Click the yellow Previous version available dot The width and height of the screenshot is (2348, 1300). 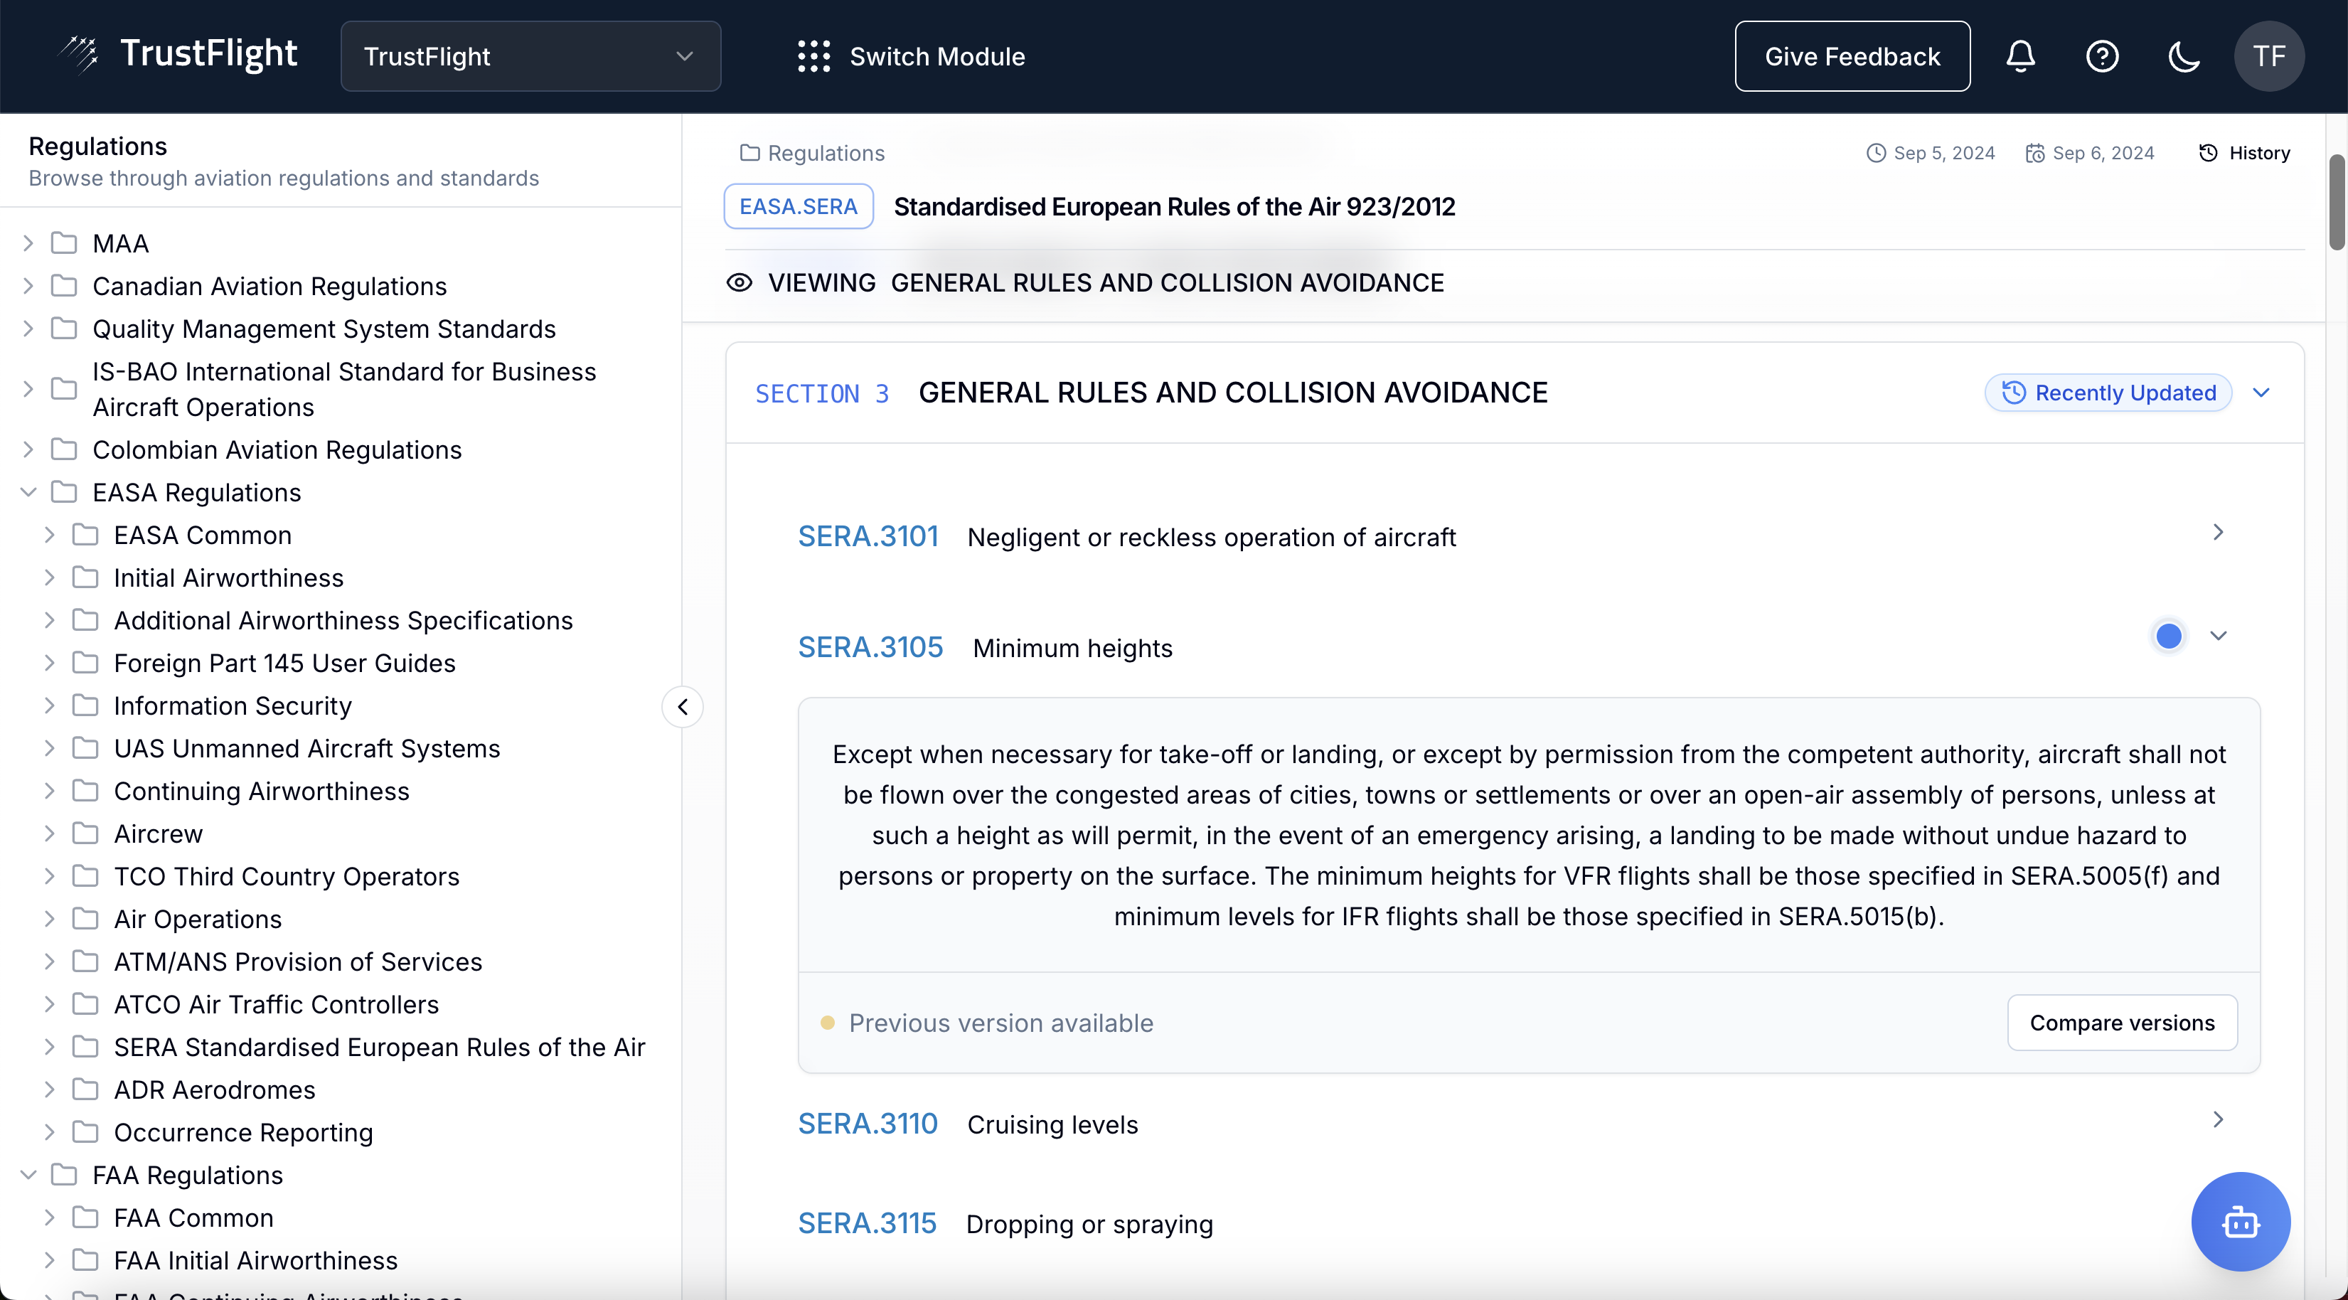tap(828, 1023)
